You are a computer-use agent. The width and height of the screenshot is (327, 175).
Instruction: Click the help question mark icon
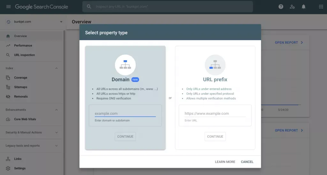click(281, 7)
